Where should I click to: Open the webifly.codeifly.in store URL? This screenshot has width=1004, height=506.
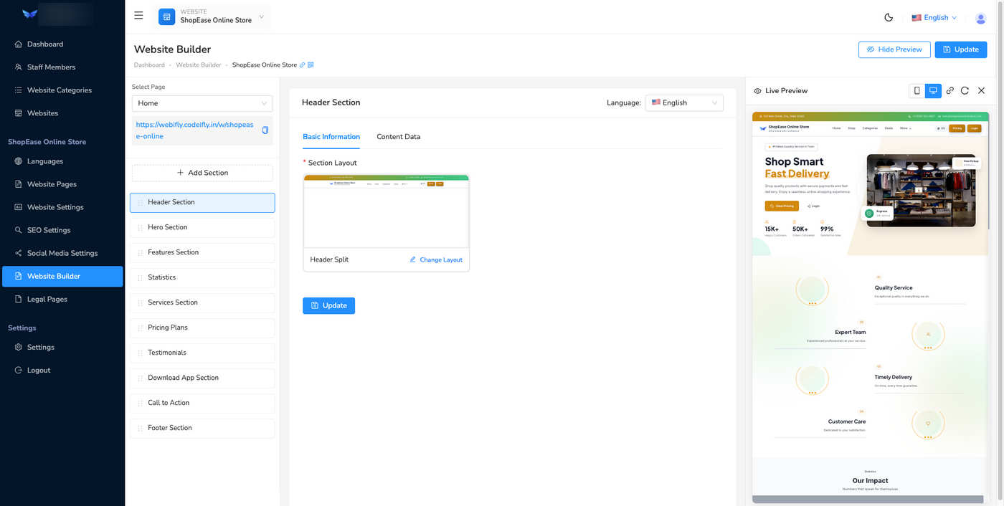point(195,130)
